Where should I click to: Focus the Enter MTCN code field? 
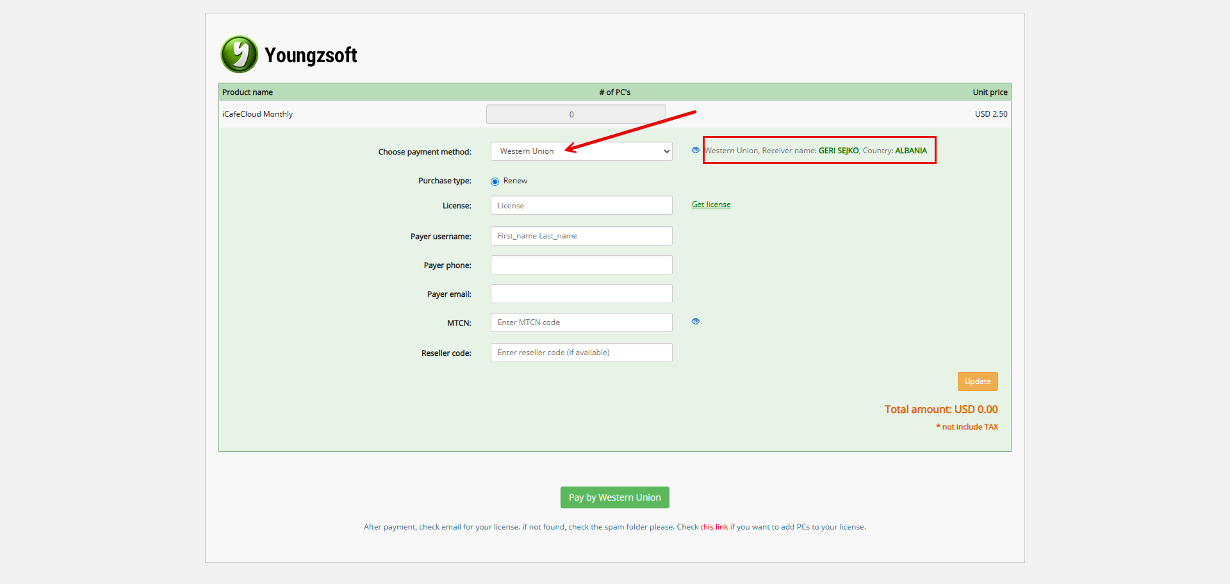(x=581, y=322)
